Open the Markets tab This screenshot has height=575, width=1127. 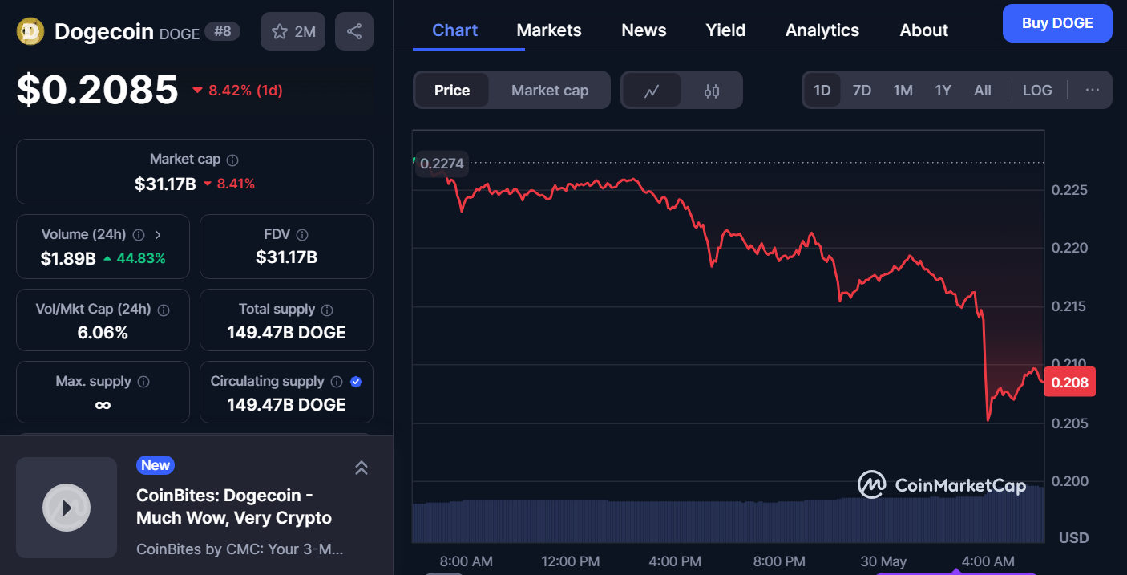549,30
